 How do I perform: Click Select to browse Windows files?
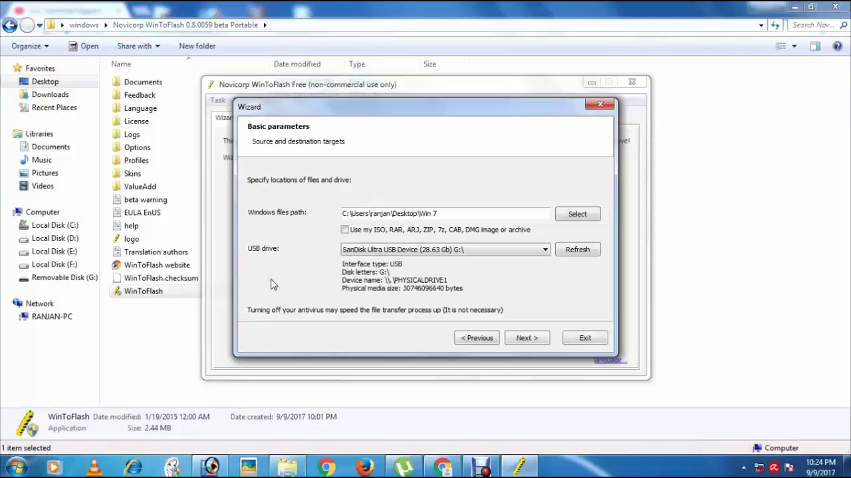(577, 214)
